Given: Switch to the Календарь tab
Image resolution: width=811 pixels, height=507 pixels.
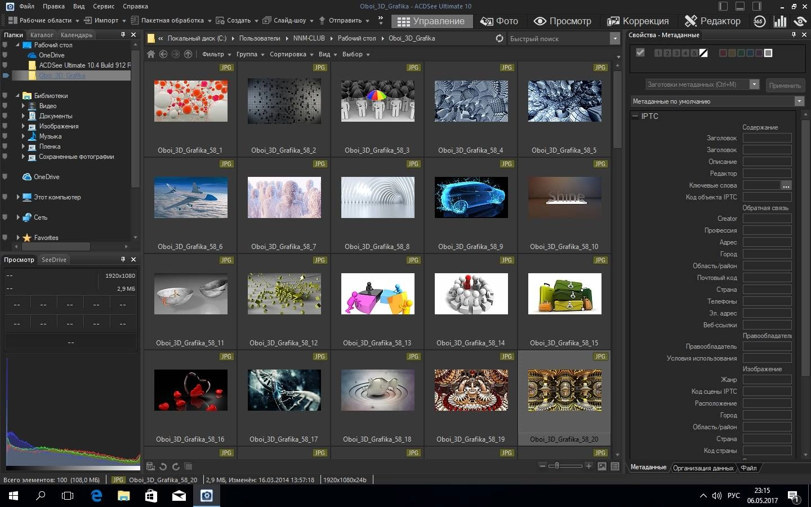Looking at the screenshot, I should (x=77, y=35).
